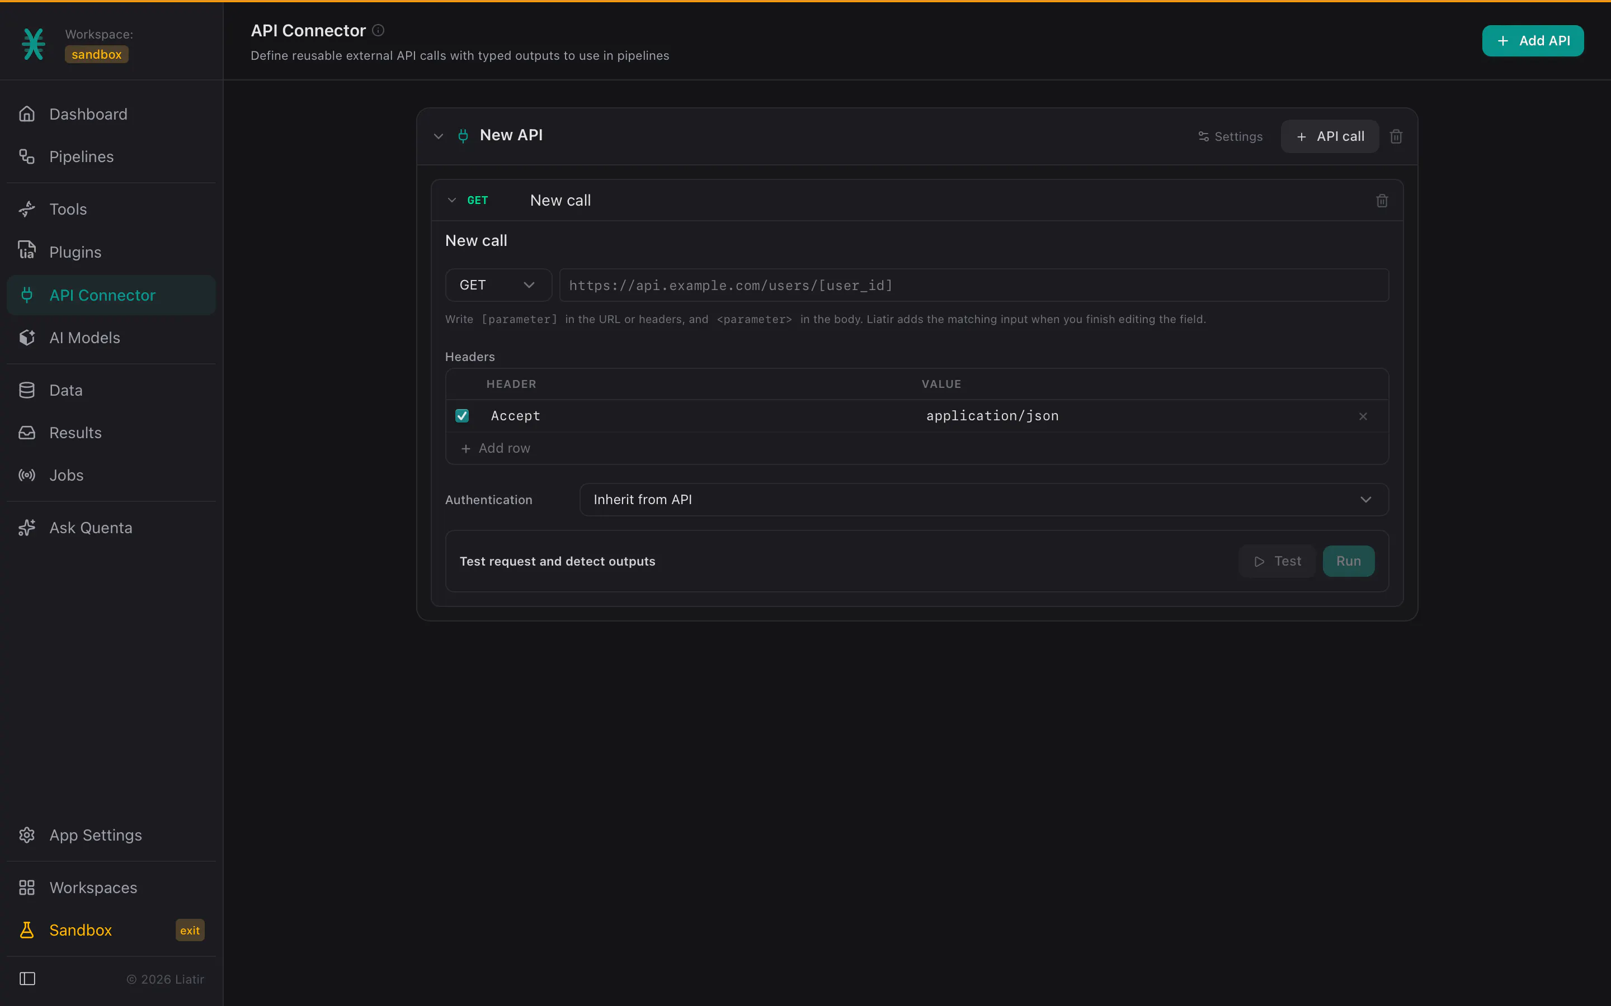Image resolution: width=1611 pixels, height=1006 pixels.
Task: Collapse the sidebar with the panel icon
Action: pyautogui.click(x=27, y=979)
